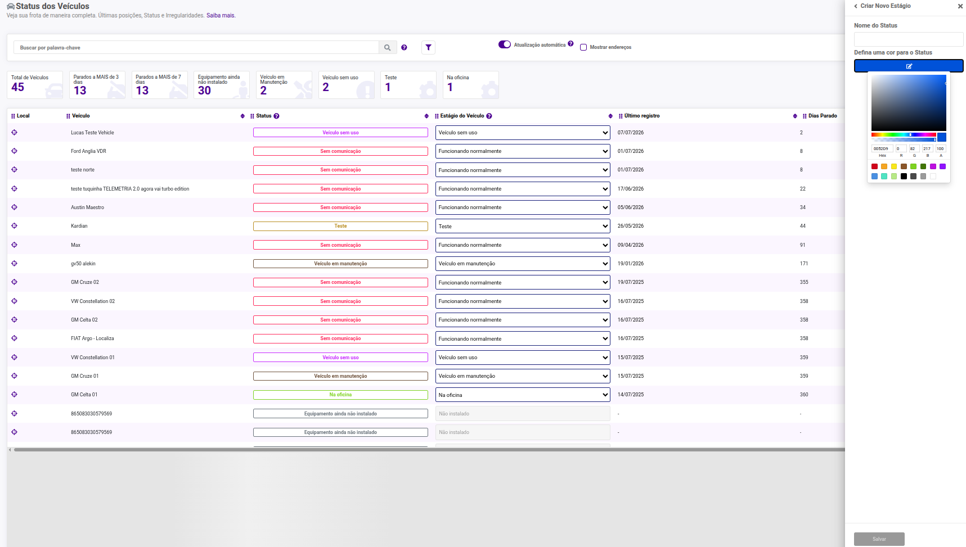Select the Parados a MAIS de 3 dias card
Image resolution: width=966 pixels, height=547 pixels.
(97, 85)
